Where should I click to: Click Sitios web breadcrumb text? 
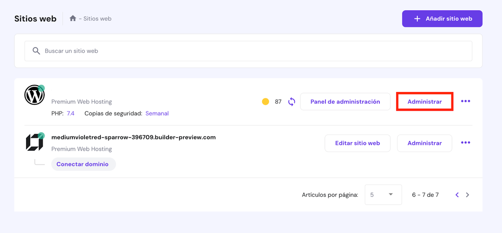[x=98, y=19]
